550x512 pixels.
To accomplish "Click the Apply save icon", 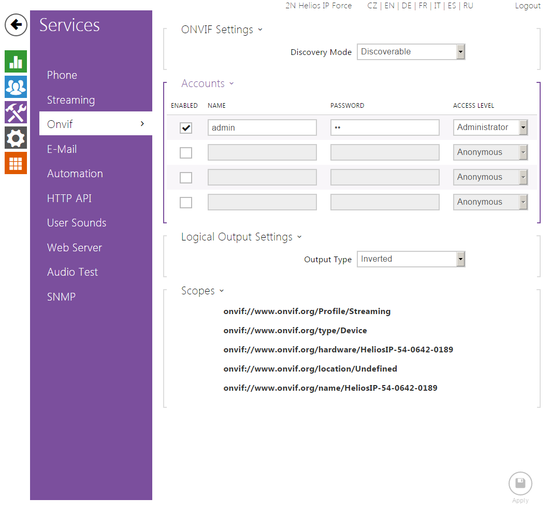I will [x=520, y=484].
